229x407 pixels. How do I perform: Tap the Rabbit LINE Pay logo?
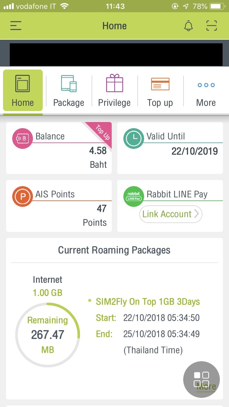pos(133,196)
